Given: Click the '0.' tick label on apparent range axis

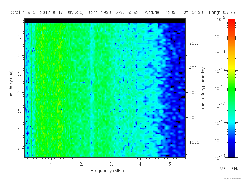Looking at the screenshot, I should (191, 19).
